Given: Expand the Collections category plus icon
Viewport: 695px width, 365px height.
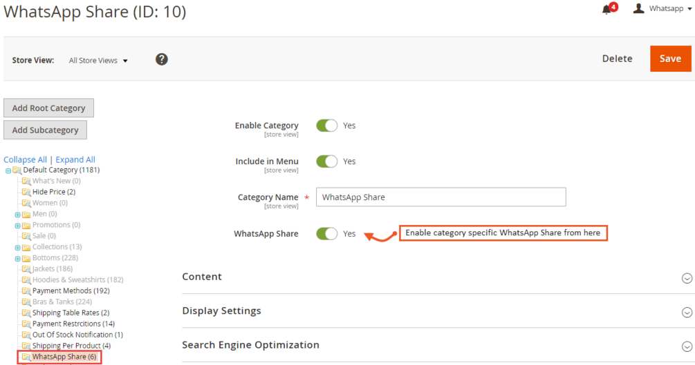Looking at the screenshot, I should 18,248.
